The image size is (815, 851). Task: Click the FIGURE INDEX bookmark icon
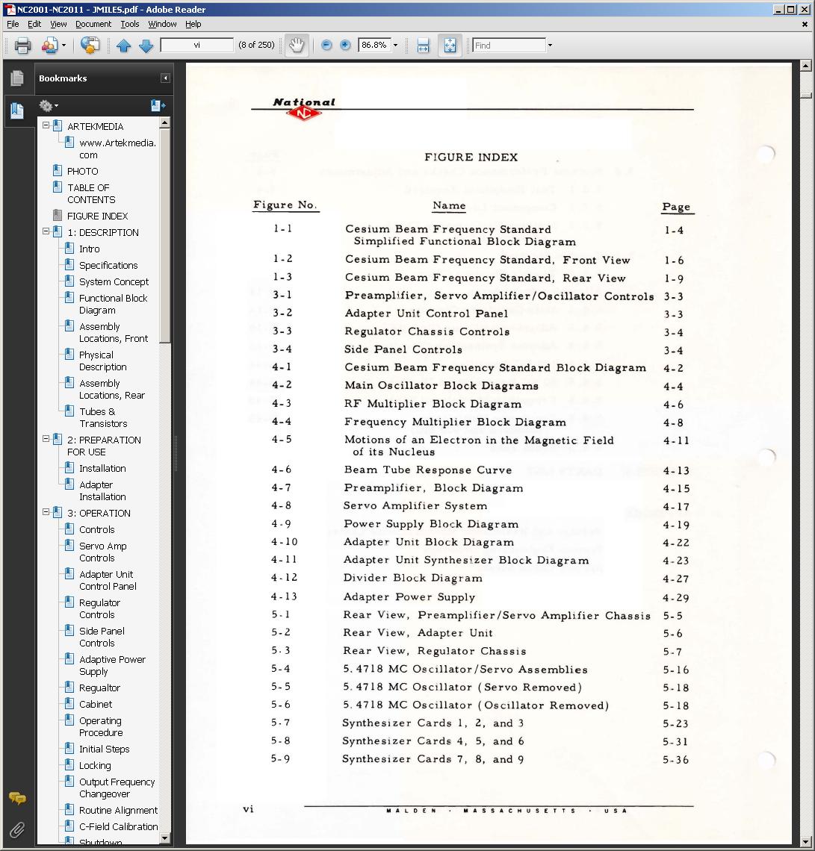click(58, 215)
